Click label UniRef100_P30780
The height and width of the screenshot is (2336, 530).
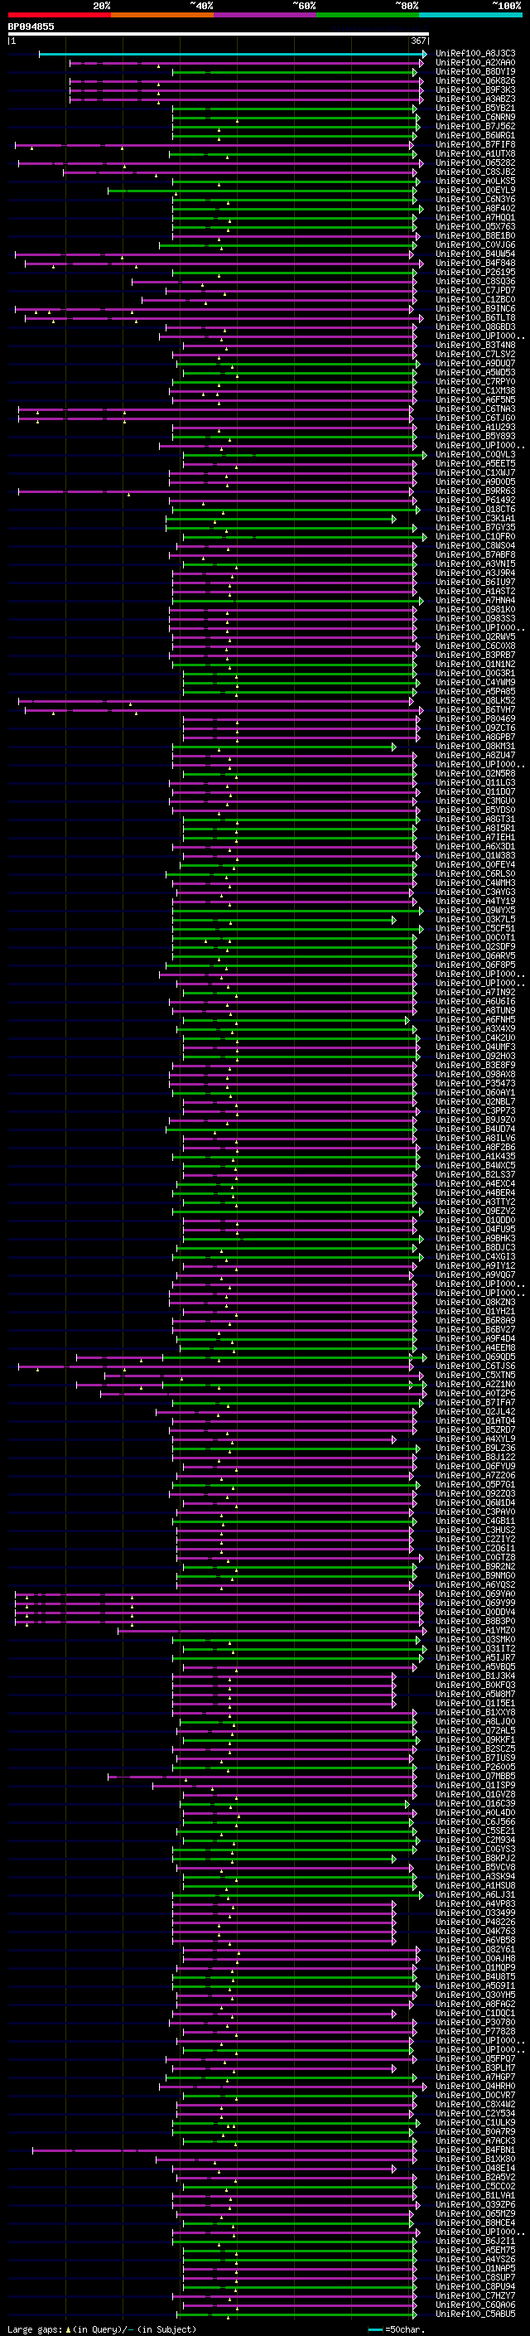(x=475, y=2022)
